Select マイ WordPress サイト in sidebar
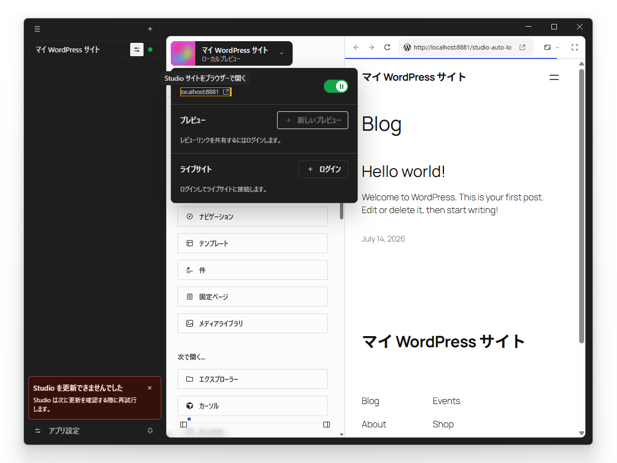The image size is (617, 463). [68, 50]
